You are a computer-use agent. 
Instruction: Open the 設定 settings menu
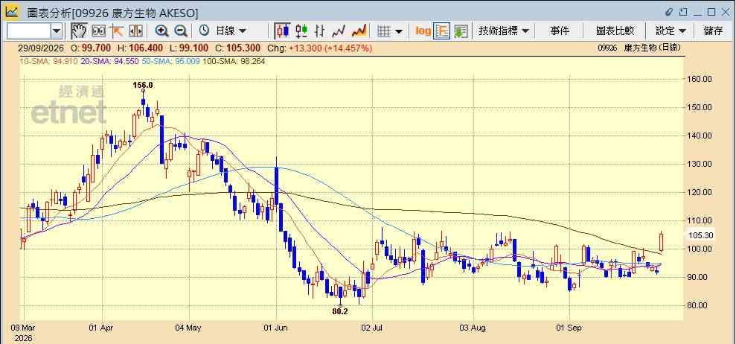[x=671, y=31]
